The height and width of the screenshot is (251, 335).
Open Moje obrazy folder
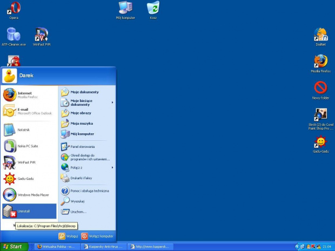[x=87, y=113]
